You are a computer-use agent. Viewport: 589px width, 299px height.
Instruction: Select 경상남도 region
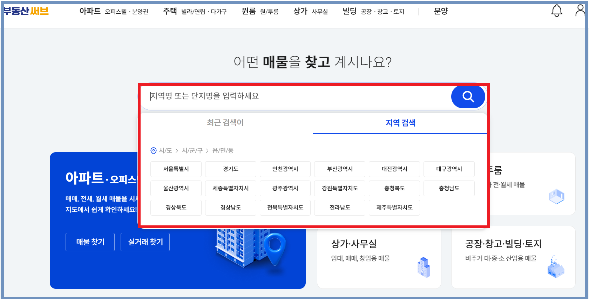(x=231, y=208)
